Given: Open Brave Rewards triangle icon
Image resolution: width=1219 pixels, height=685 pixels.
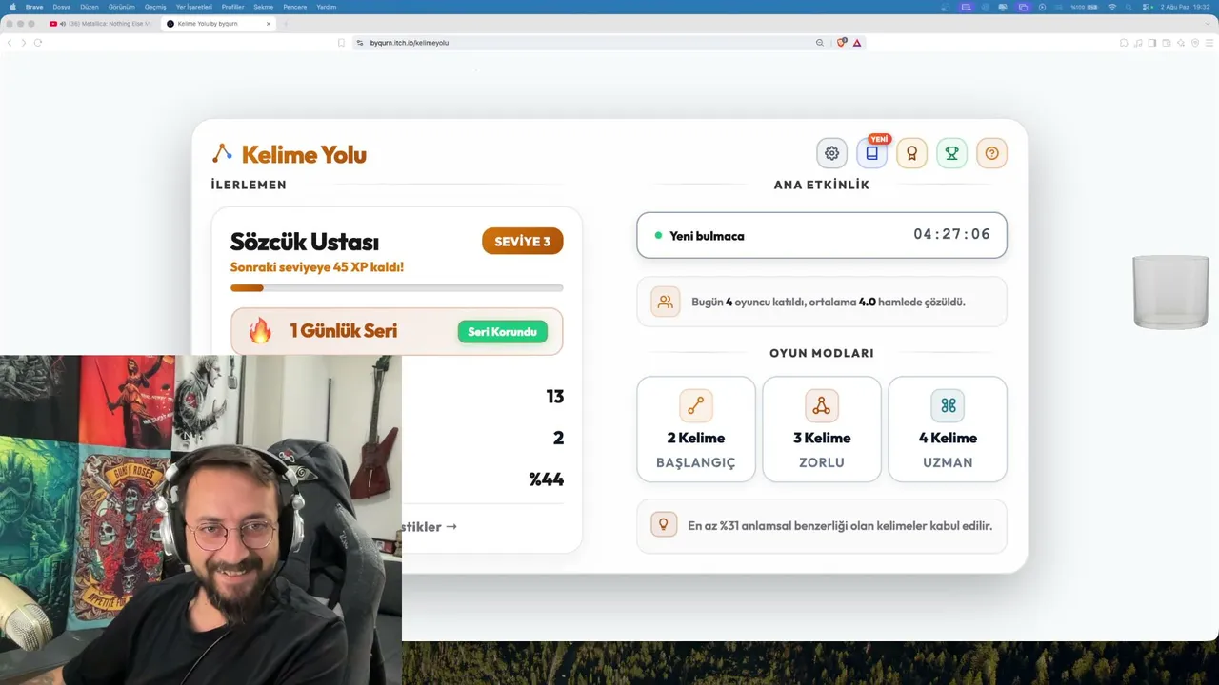Looking at the screenshot, I should [857, 43].
